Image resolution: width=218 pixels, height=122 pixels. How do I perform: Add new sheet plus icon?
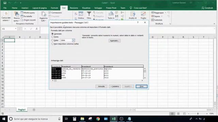coord(34,110)
